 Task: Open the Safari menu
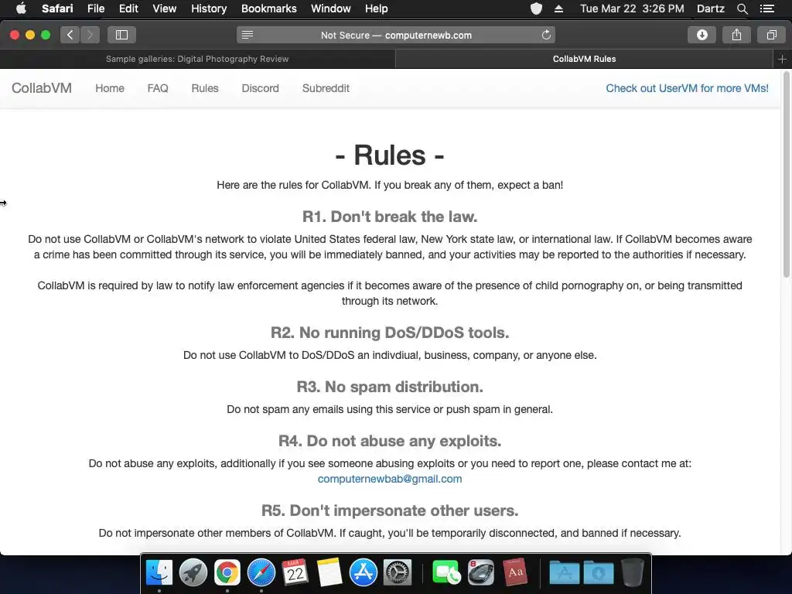pos(57,9)
